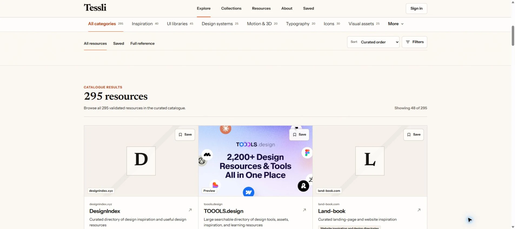Switch to the Full reference sub-tab
Image resolution: width=515 pixels, height=229 pixels.
point(142,43)
